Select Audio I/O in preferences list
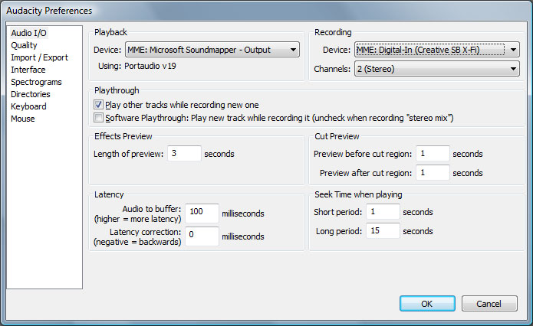This screenshot has height=326, width=533. (28, 33)
